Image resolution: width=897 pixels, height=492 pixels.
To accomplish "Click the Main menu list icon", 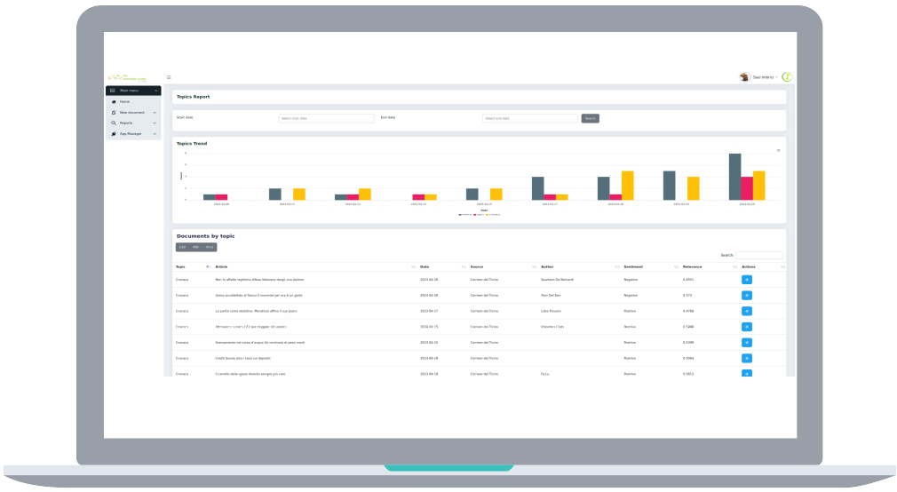I will tap(112, 91).
